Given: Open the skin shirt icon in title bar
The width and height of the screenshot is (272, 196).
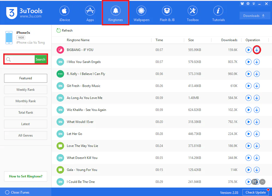Looking at the screenshot, I should 242,4.
